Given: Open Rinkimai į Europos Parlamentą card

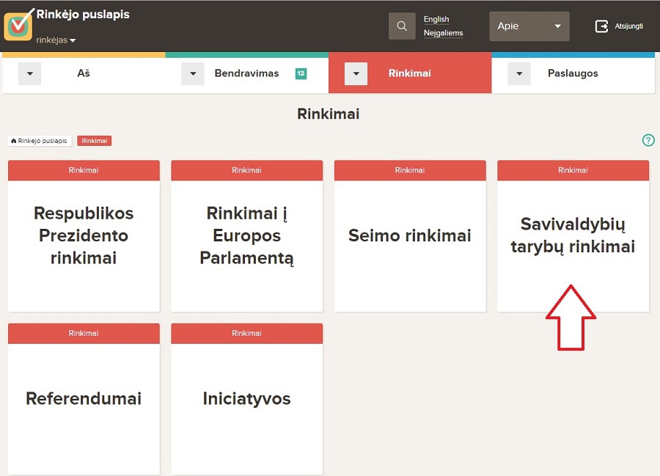Looking at the screenshot, I should point(246,235).
